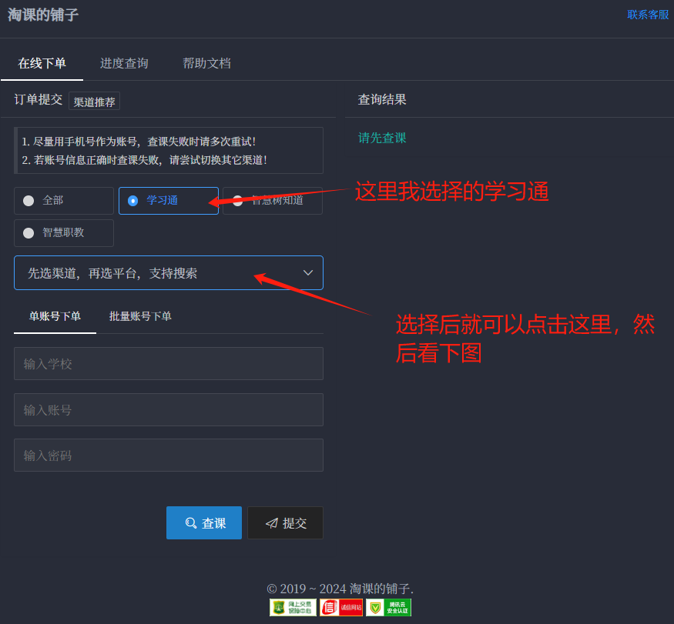Click the magnifier icon on 查课 button
The width and height of the screenshot is (674, 624).
click(x=190, y=522)
